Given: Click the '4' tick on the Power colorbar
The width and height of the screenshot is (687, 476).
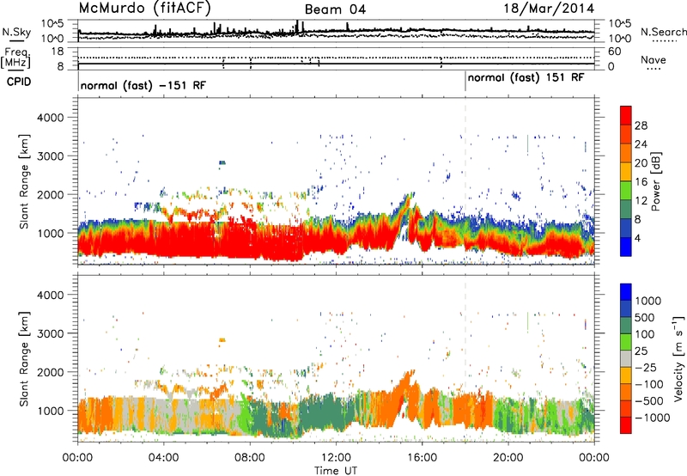Looking at the screenshot, I should click(637, 238).
